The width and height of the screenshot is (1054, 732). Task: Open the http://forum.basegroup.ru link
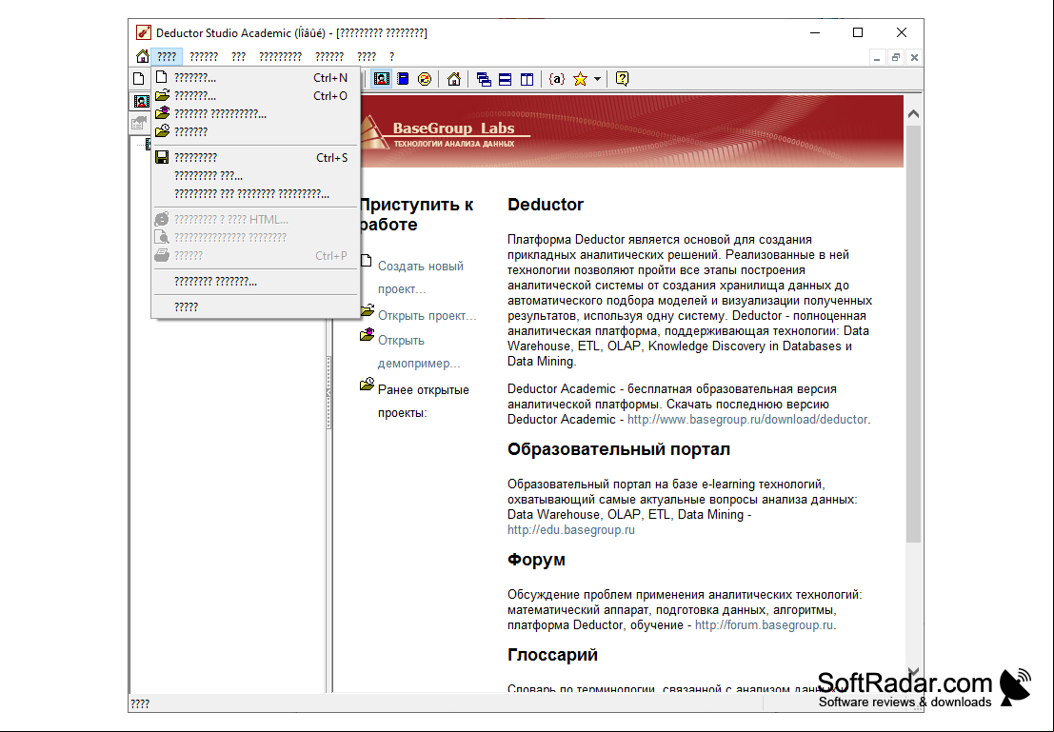click(x=765, y=625)
